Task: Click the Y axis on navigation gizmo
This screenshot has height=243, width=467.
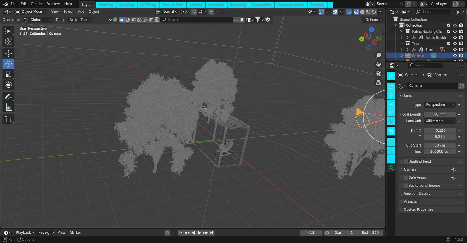Action: (361, 39)
